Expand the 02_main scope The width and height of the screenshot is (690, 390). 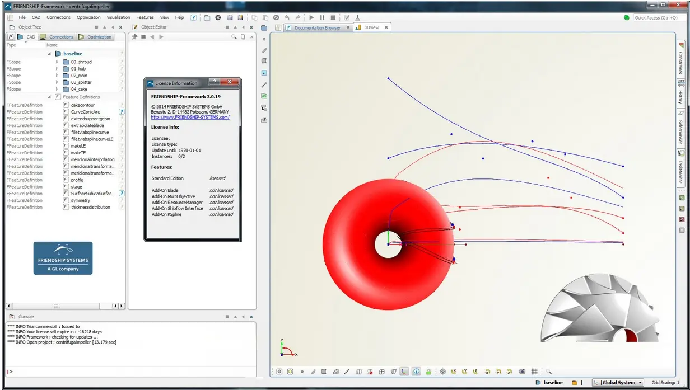coord(57,75)
